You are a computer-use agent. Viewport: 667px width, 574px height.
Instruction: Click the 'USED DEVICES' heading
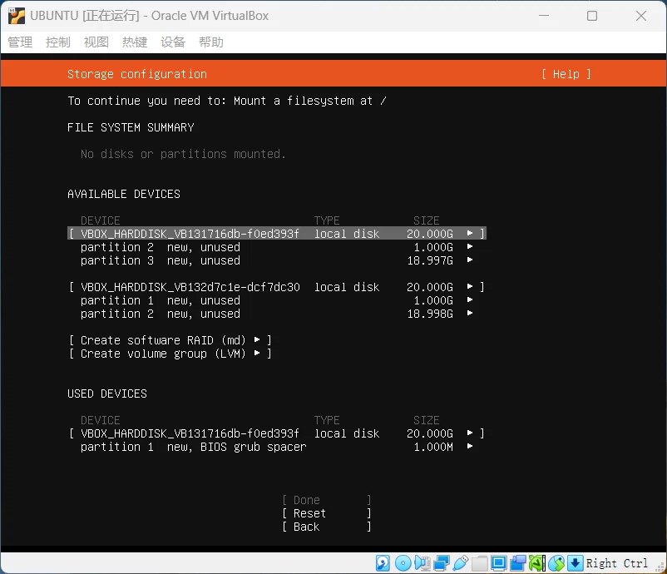pos(107,393)
